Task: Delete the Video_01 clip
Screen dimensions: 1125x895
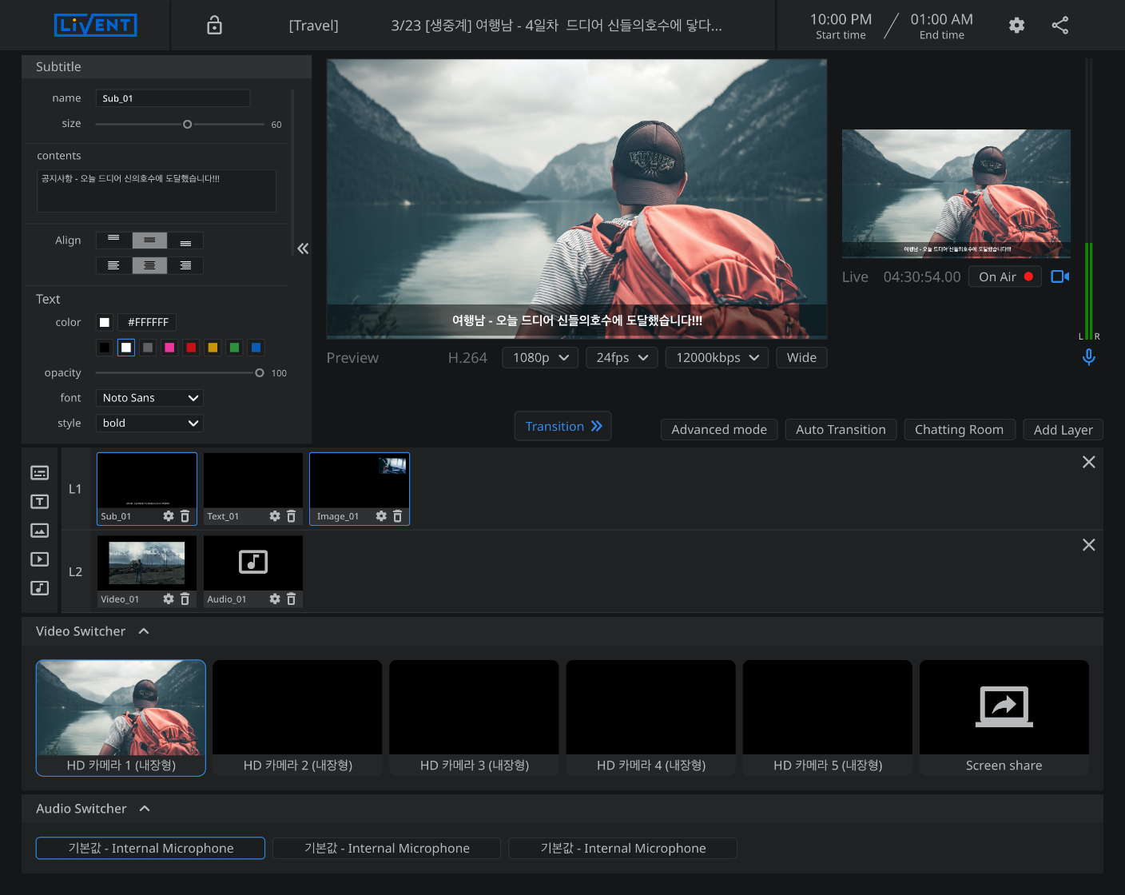Action: (185, 599)
